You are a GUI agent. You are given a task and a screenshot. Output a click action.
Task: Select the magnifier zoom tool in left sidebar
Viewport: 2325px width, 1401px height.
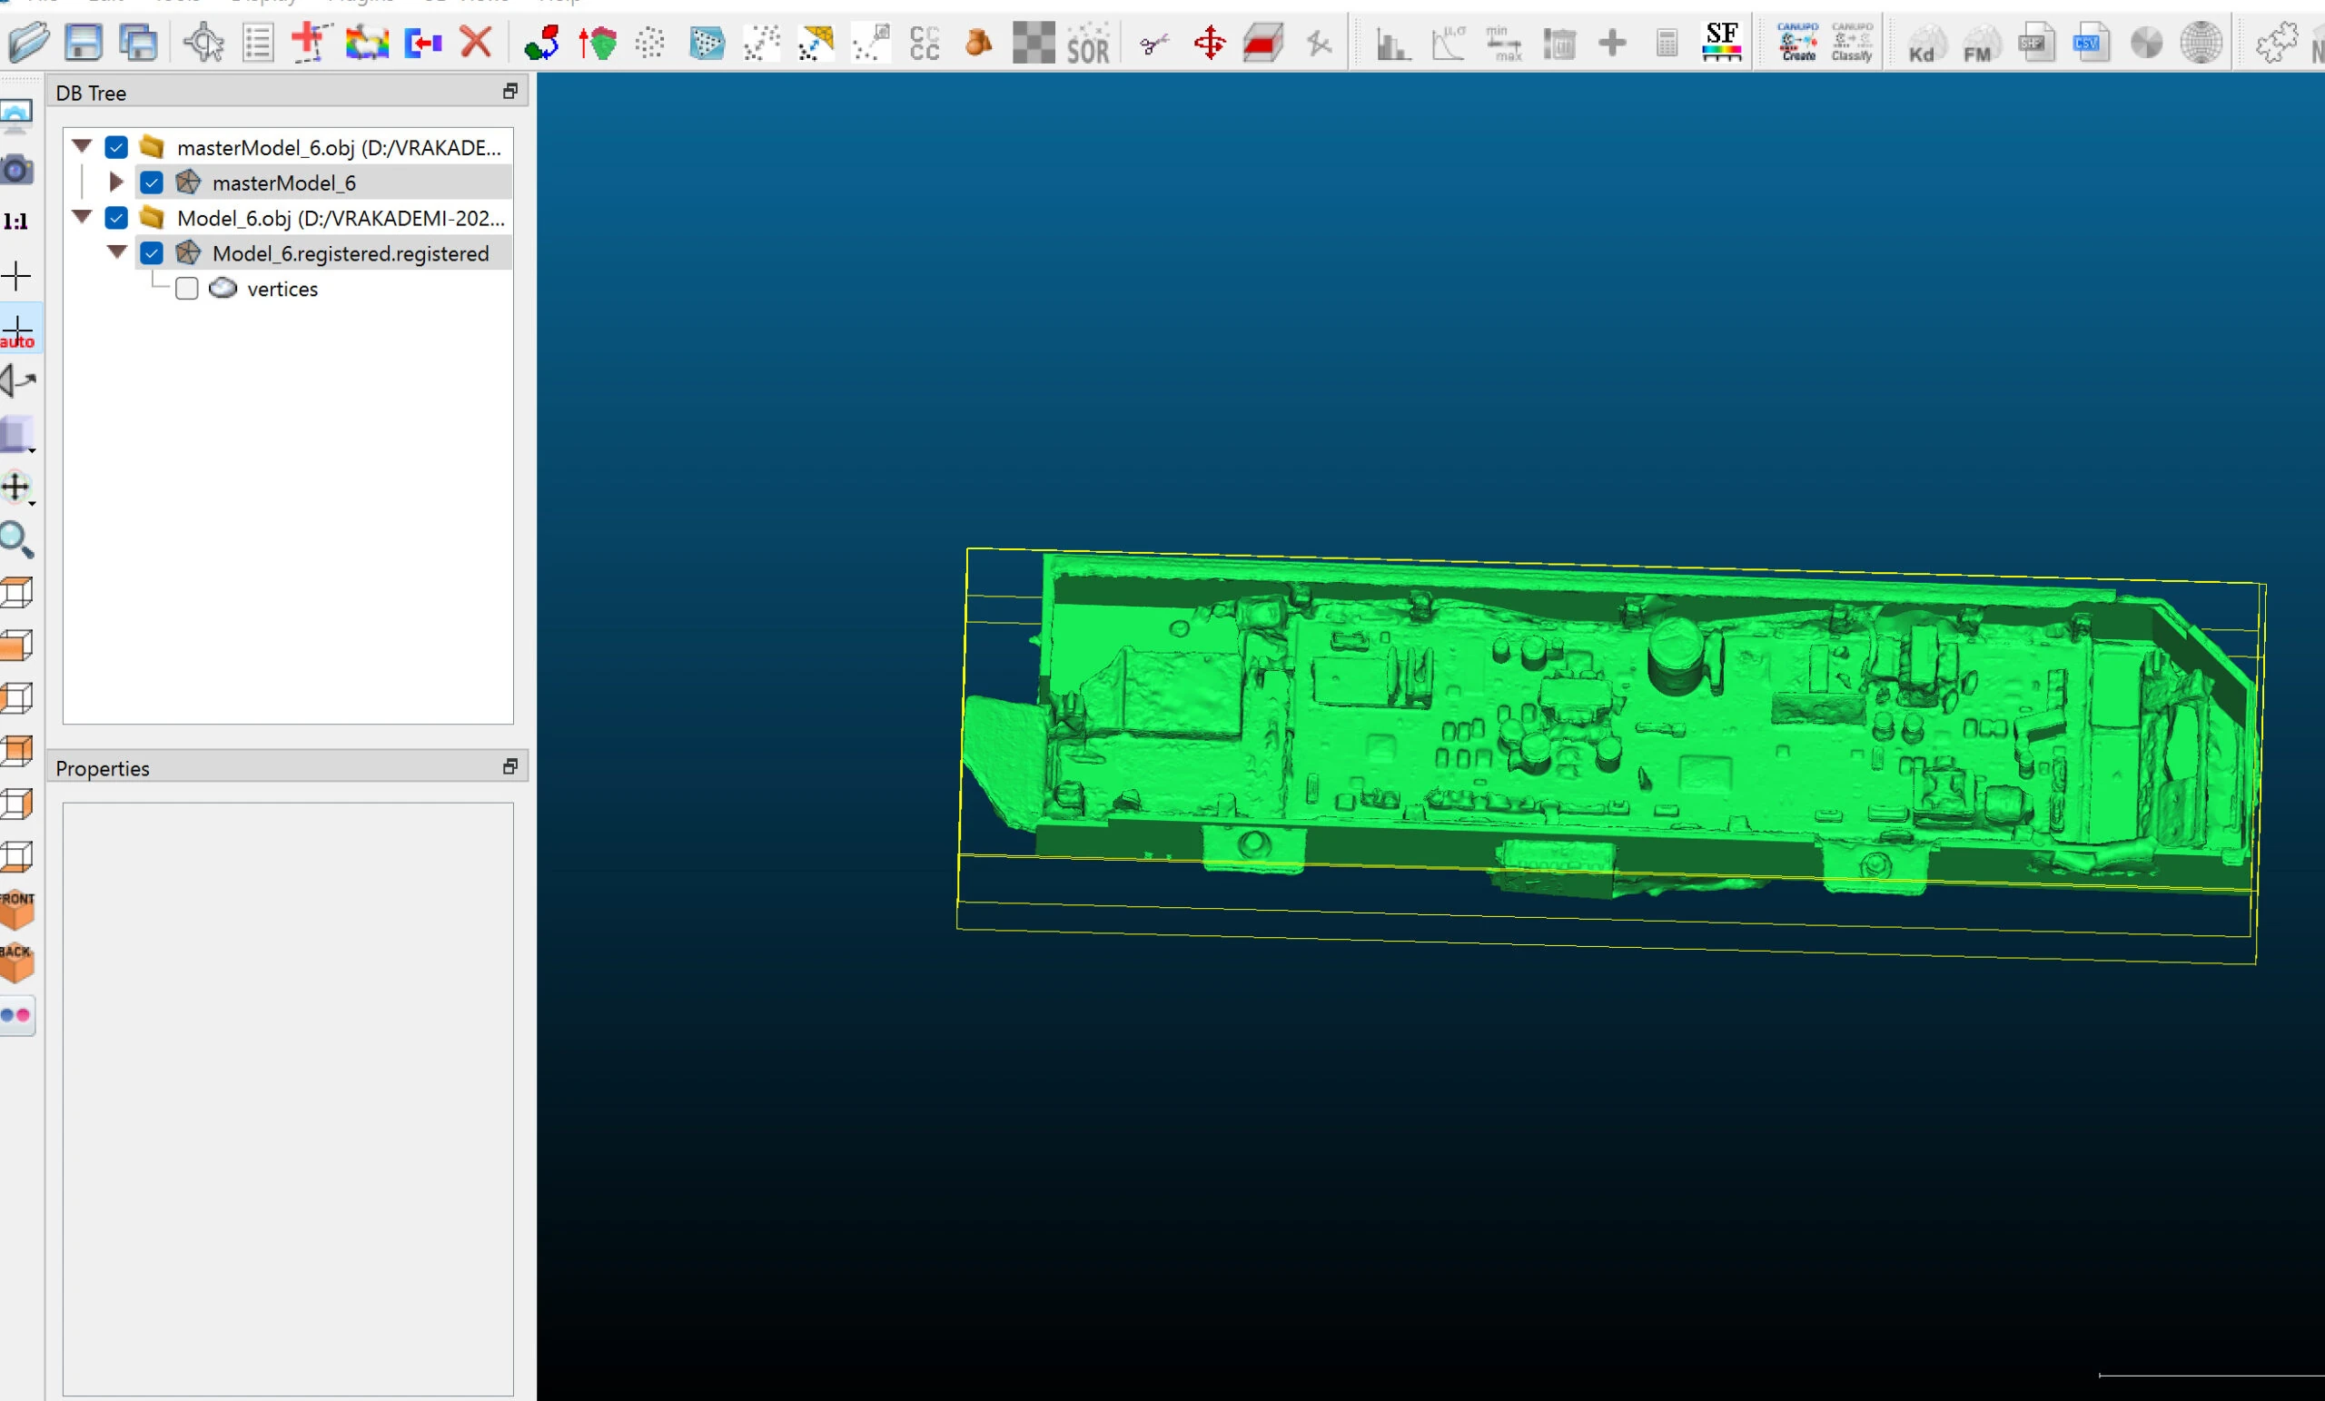pyautogui.click(x=17, y=539)
